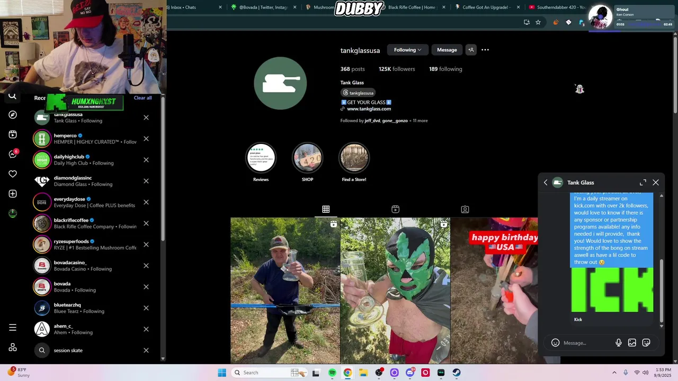Open www.tankglass.com link in bio
This screenshot has width=678, height=381.
369,109
